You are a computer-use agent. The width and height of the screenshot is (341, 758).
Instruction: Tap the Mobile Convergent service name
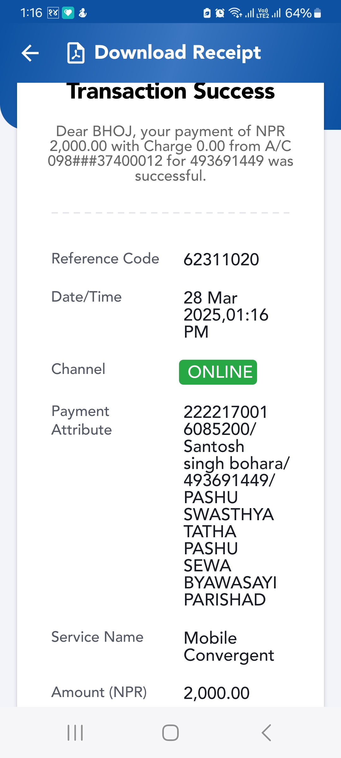click(x=229, y=647)
